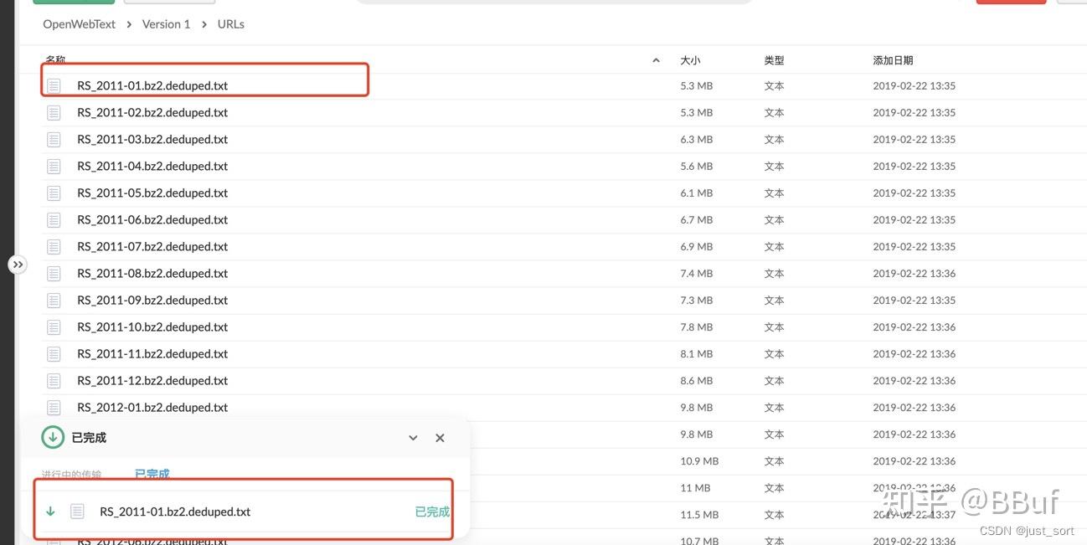The height and width of the screenshot is (545, 1087).
Task: Click the document icon for RS_2011-06.bz2.deduped.txt
Action: [54, 219]
